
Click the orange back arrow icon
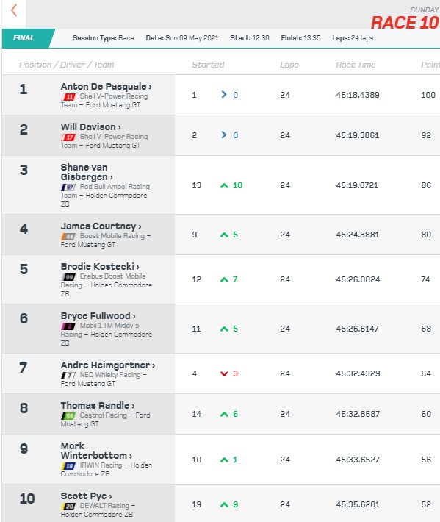pyautogui.click(x=14, y=10)
